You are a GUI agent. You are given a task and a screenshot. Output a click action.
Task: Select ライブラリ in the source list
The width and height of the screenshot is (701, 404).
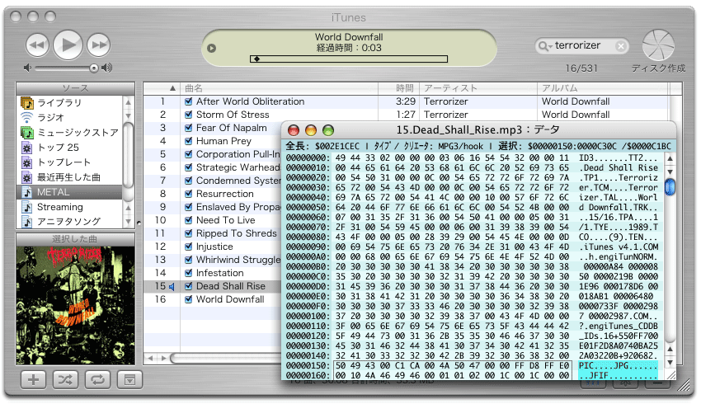click(59, 103)
